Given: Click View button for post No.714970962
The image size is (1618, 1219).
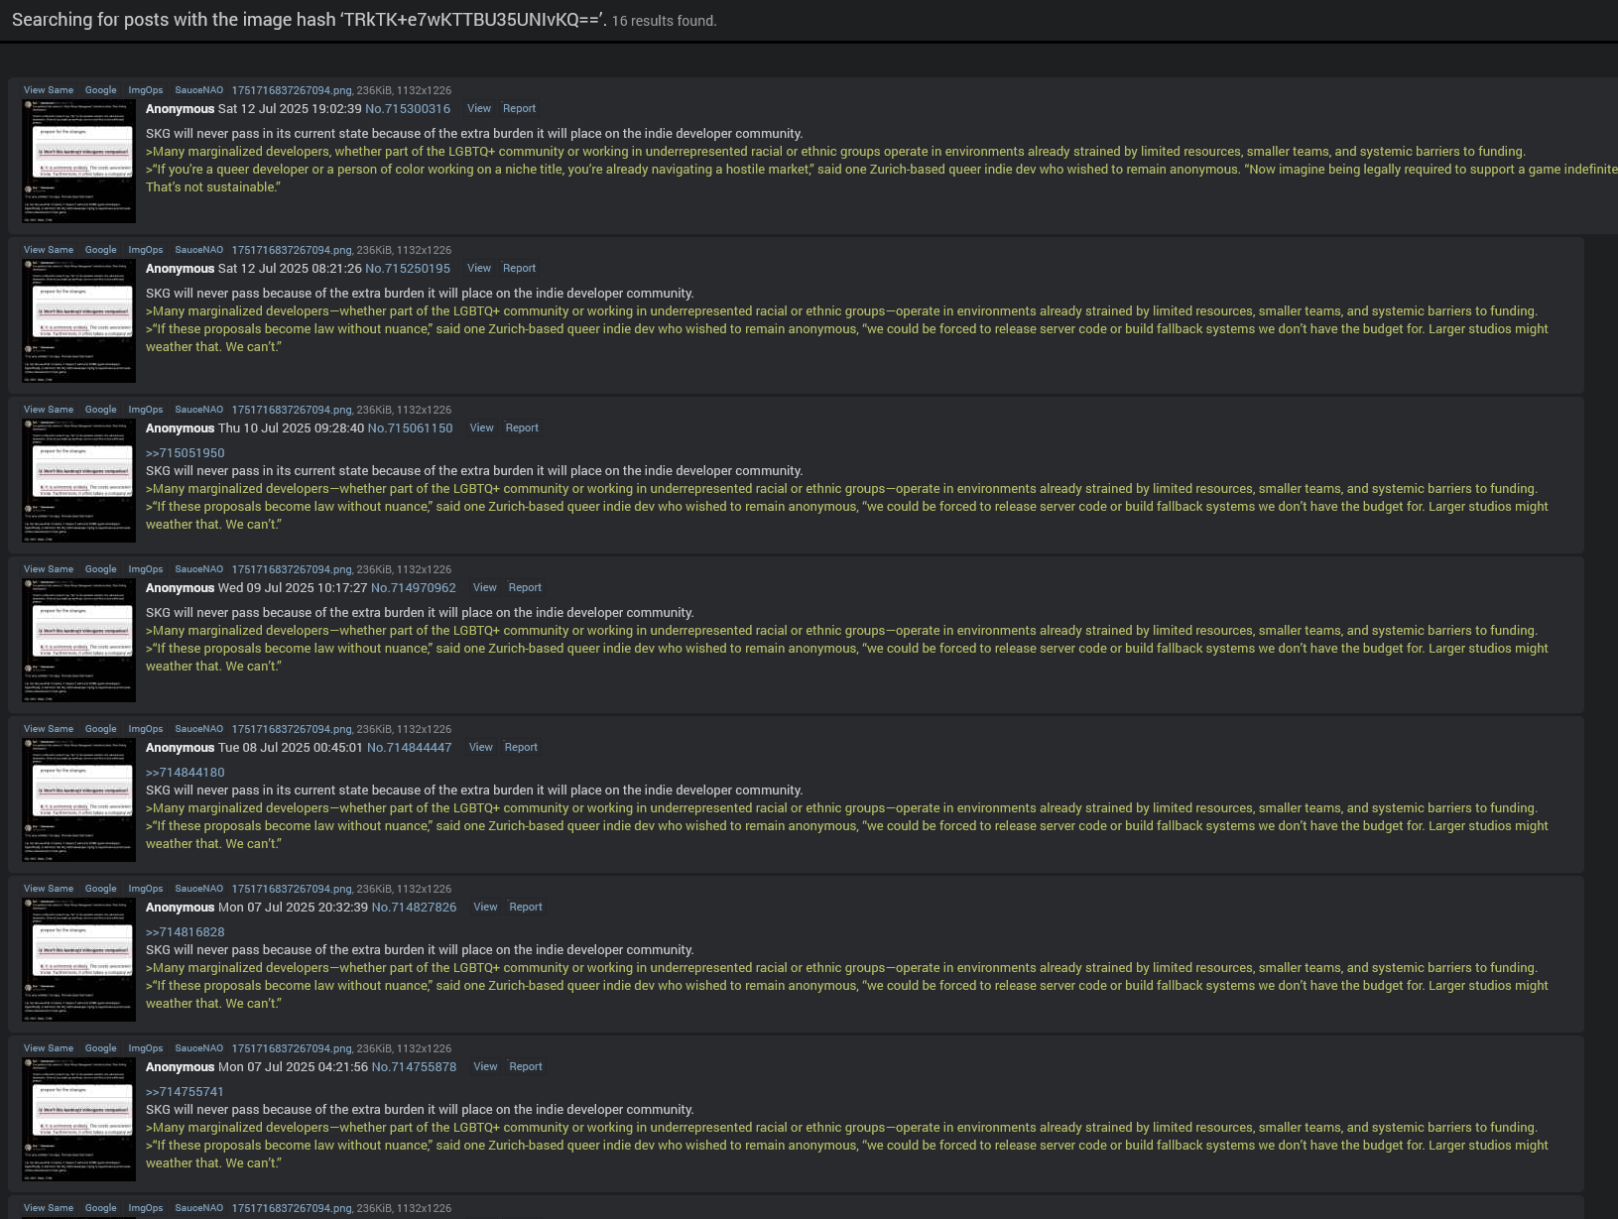Looking at the screenshot, I should click(x=485, y=588).
